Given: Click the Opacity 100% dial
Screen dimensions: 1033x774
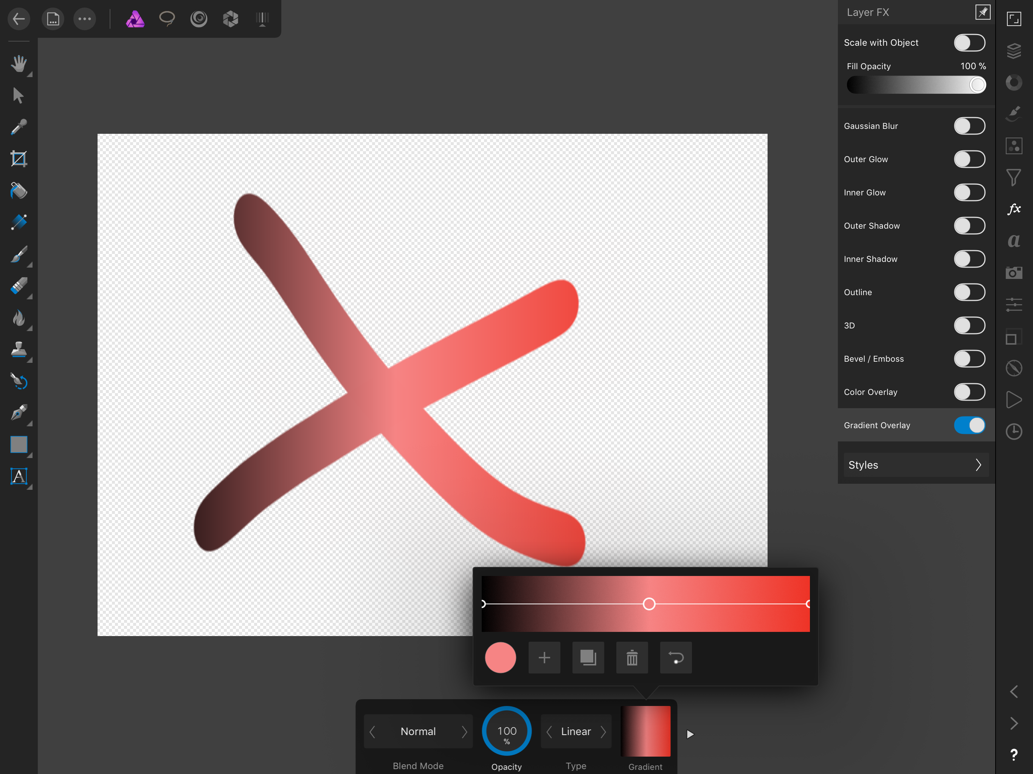Looking at the screenshot, I should [x=507, y=731].
